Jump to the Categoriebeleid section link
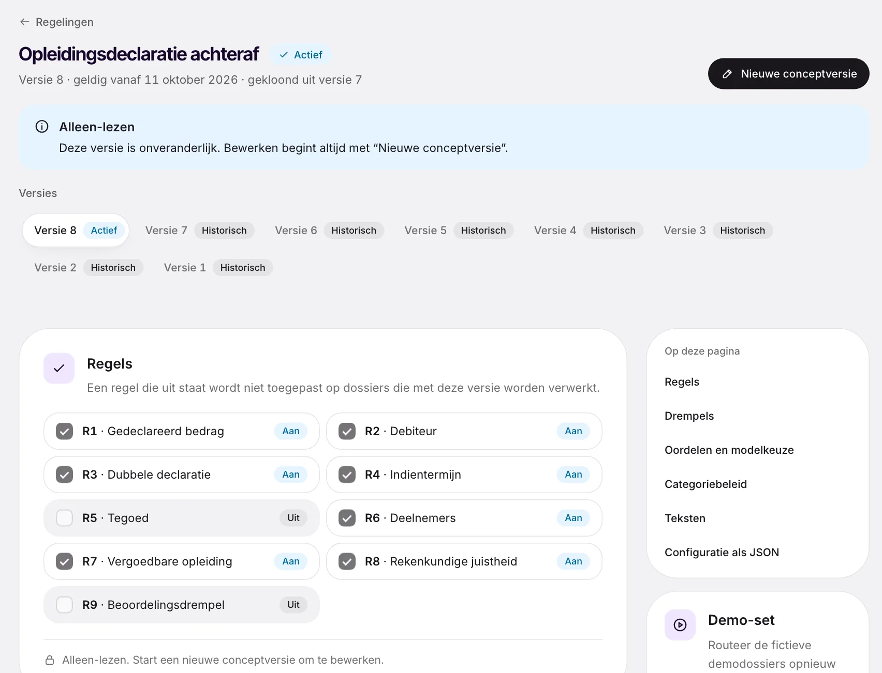This screenshot has height=673, width=882. [705, 484]
